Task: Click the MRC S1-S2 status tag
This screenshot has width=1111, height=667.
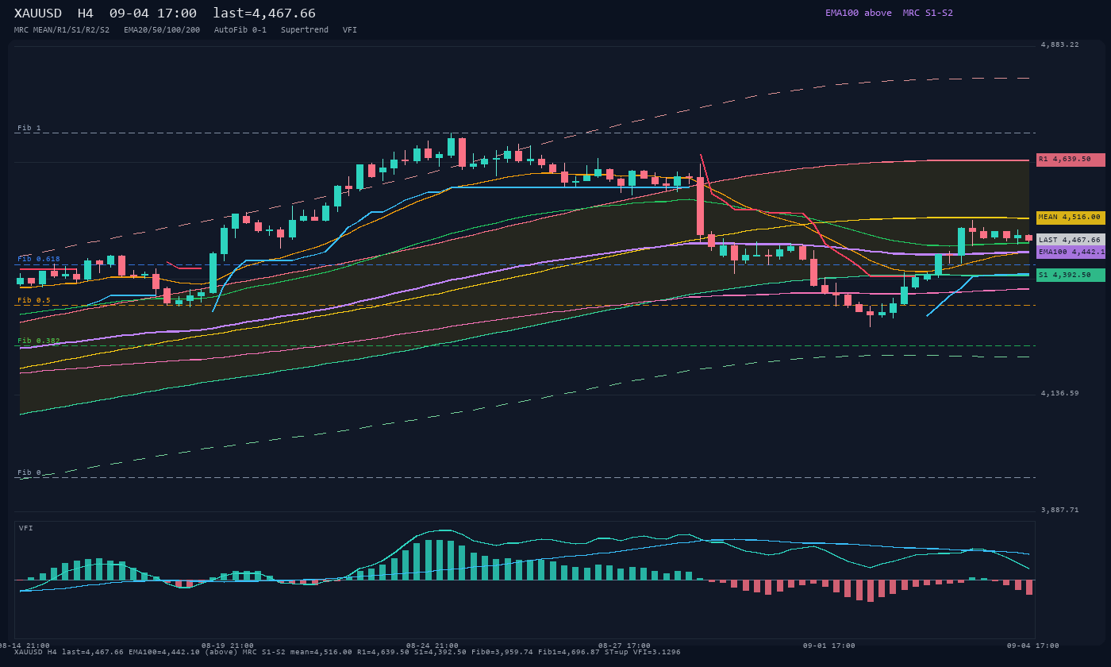Action: pyautogui.click(x=928, y=13)
